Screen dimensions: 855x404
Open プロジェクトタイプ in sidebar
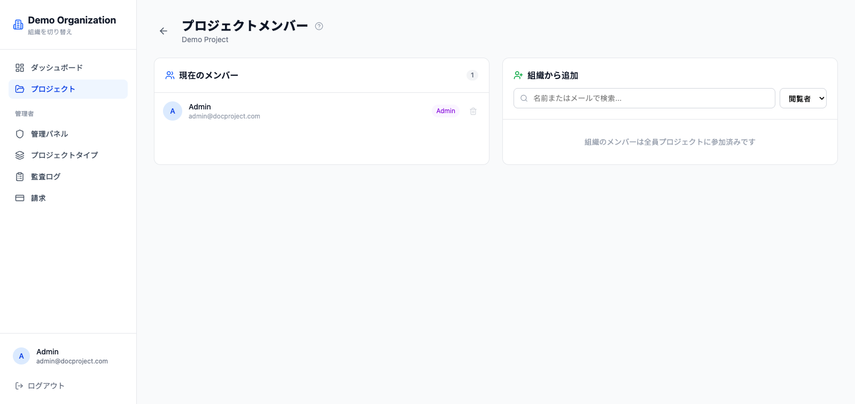coord(68,155)
